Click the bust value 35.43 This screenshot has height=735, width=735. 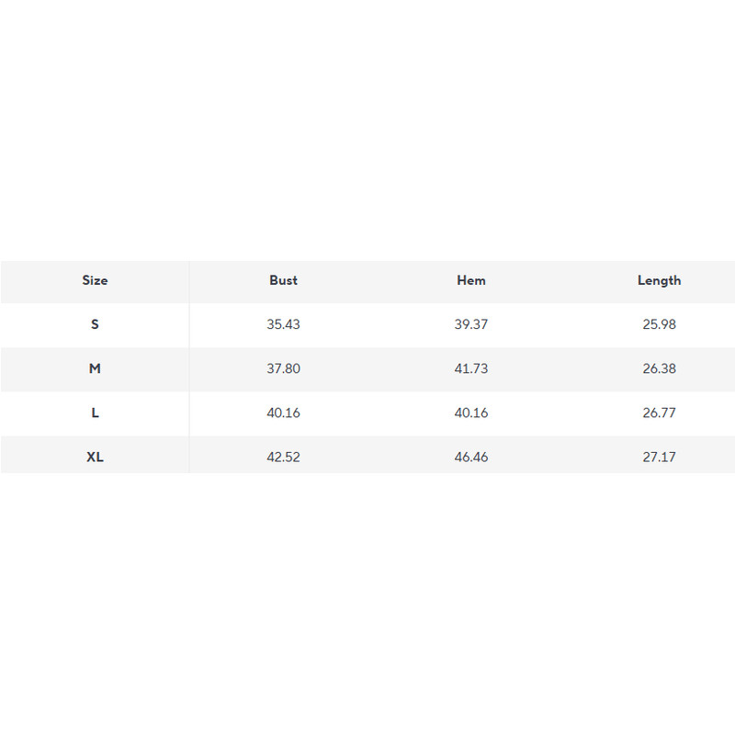[283, 324]
